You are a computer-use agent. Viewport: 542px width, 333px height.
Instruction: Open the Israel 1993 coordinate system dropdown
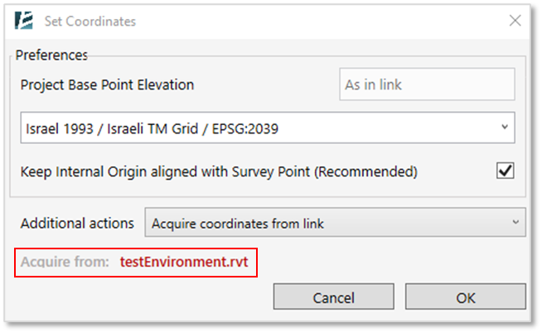coord(268,128)
